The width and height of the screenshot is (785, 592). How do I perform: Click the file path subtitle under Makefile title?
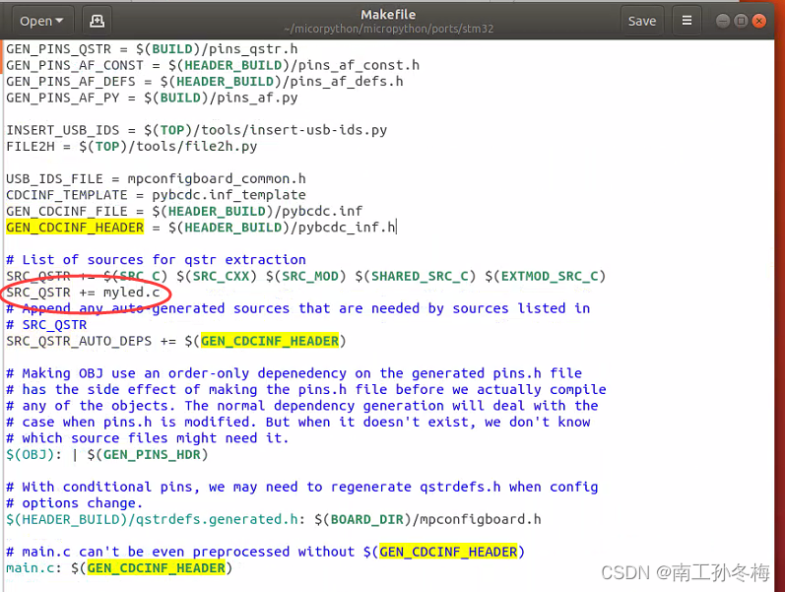(x=388, y=29)
